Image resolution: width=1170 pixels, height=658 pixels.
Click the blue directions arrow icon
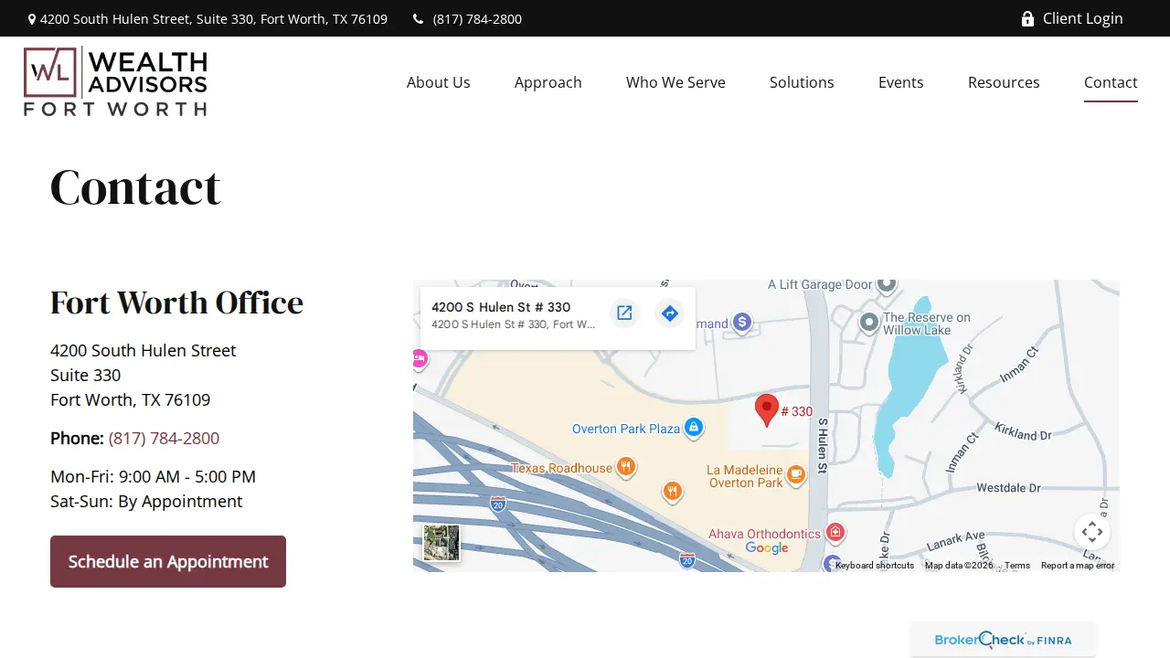(670, 313)
